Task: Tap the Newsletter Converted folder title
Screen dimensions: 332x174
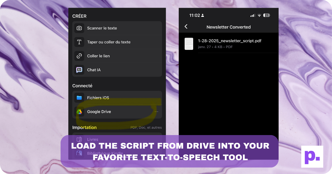Action: tap(229, 27)
